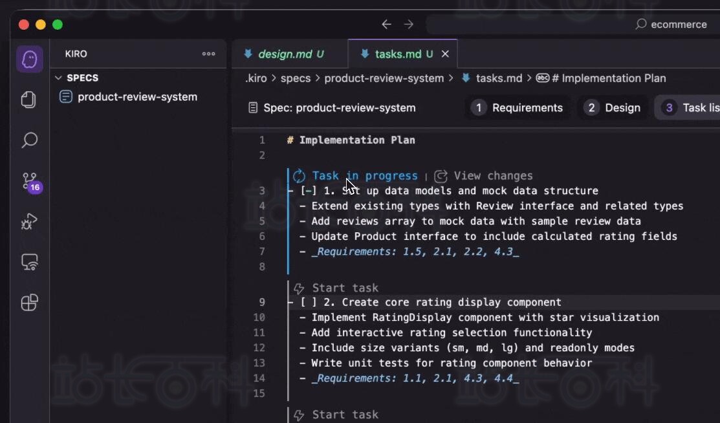Screen dimensions: 720x423
Task: Click the navigate back arrow
Action: [x=386, y=25]
